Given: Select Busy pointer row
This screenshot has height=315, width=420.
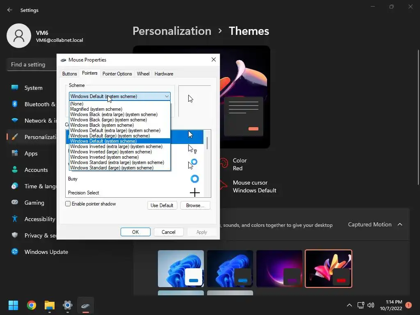Looking at the screenshot, I should [135, 179].
